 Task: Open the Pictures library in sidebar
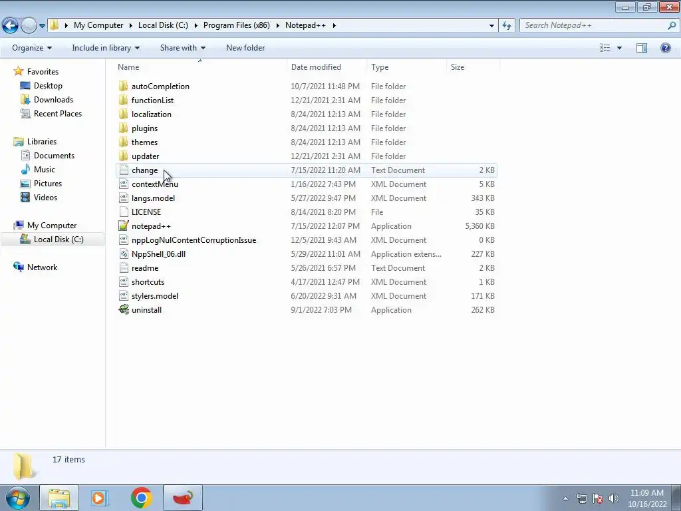tap(48, 184)
